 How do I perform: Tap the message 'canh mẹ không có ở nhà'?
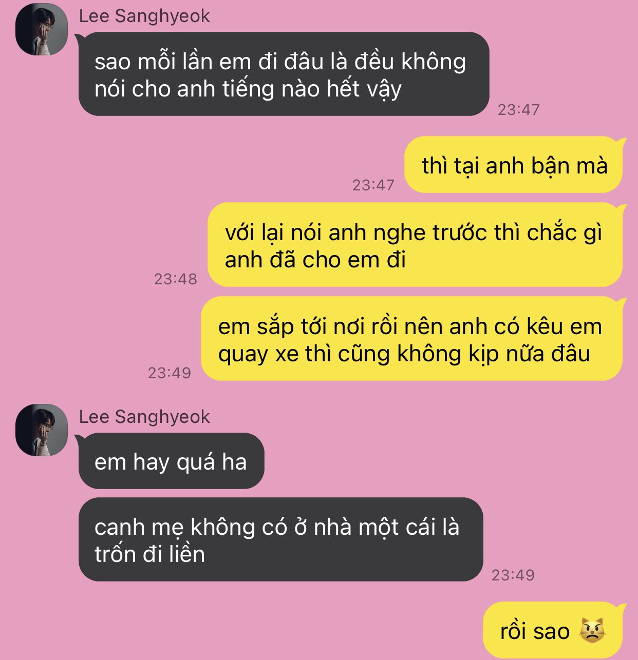[x=280, y=539]
